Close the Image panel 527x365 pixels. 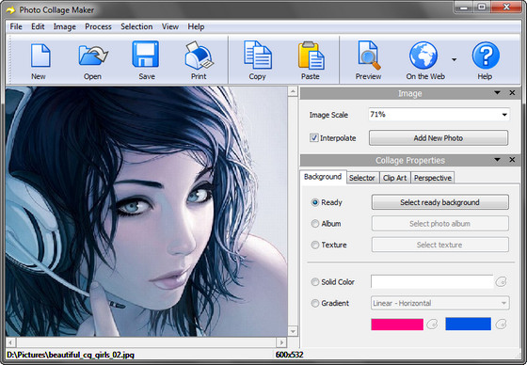(512, 93)
